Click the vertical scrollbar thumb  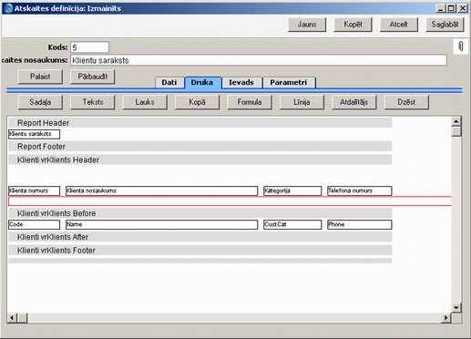tap(456, 131)
